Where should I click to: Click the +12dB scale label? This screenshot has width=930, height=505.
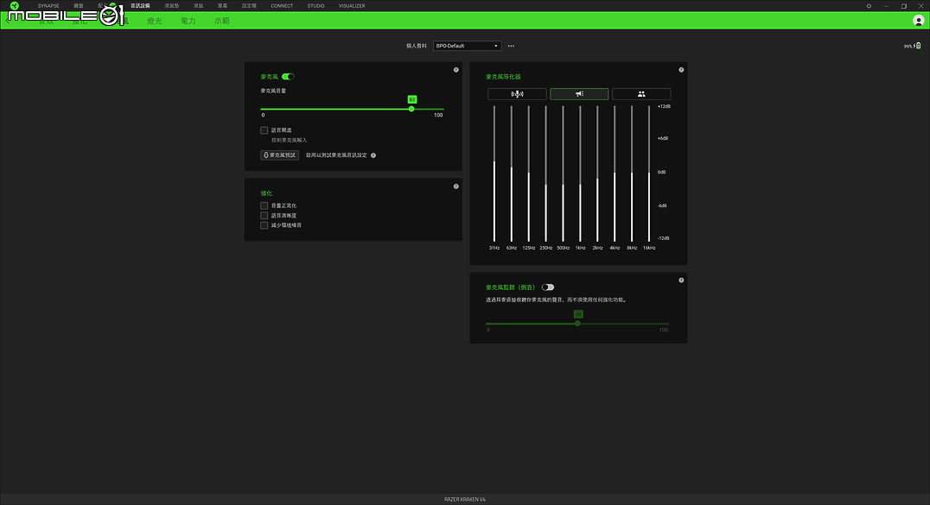coord(664,106)
